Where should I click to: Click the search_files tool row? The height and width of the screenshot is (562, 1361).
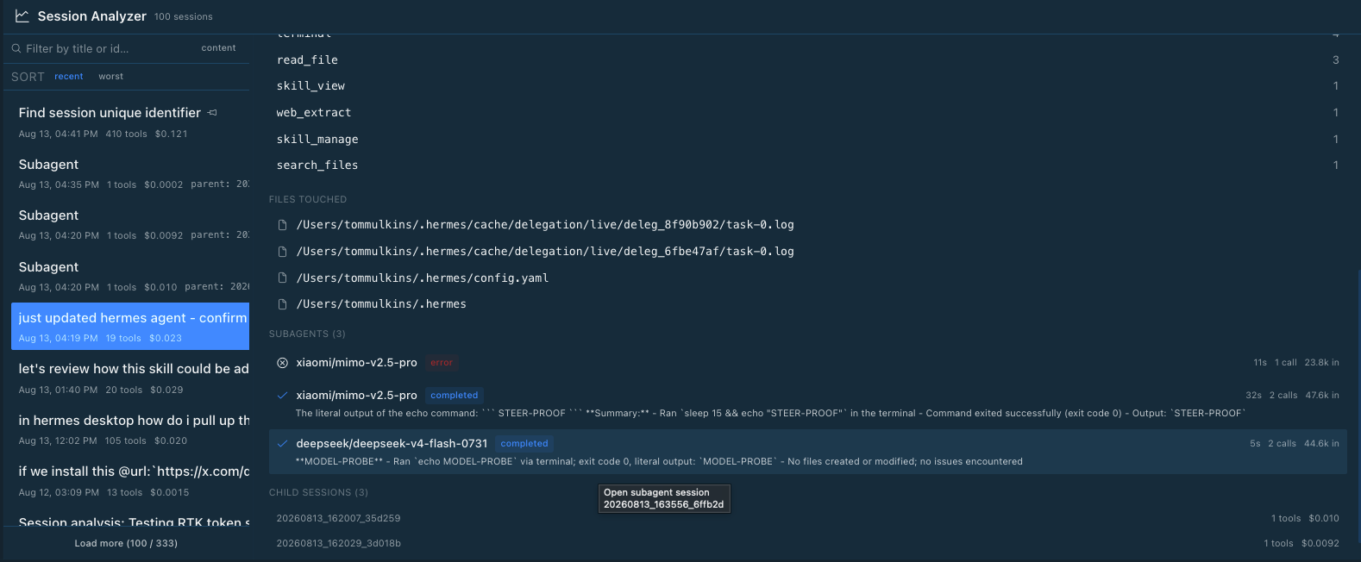(807, 165)
